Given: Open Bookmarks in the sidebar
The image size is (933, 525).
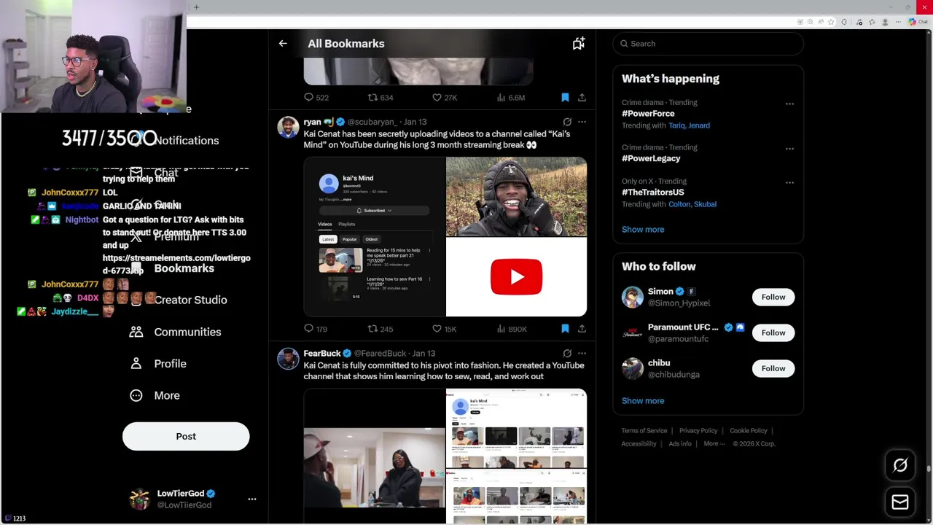Looking at the screenshot, I should pos(184,268).
